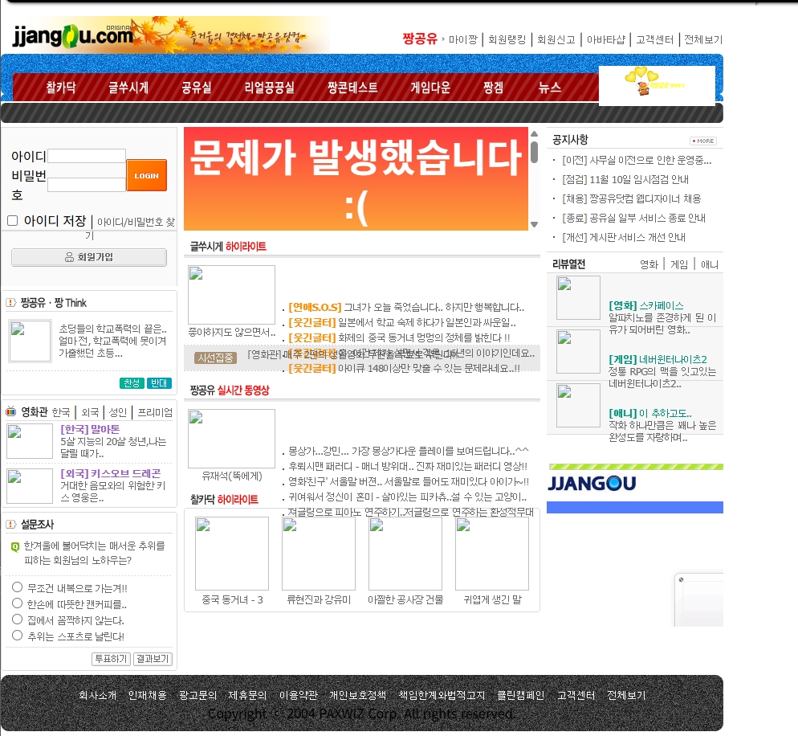Viewport: 798px width, 736px height.
Task: Click the blue progress-style banner below JJANGOU
Action: (635, 507)
